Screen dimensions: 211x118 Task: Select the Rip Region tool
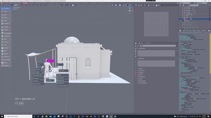pos(6,66)
